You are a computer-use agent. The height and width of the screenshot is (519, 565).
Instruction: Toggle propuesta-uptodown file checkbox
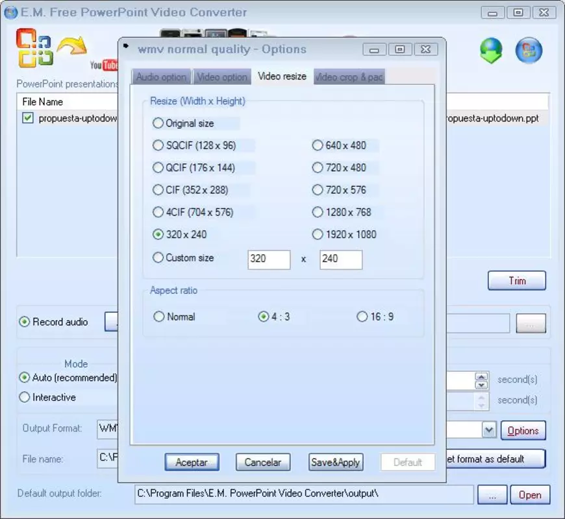coord(28,118)
